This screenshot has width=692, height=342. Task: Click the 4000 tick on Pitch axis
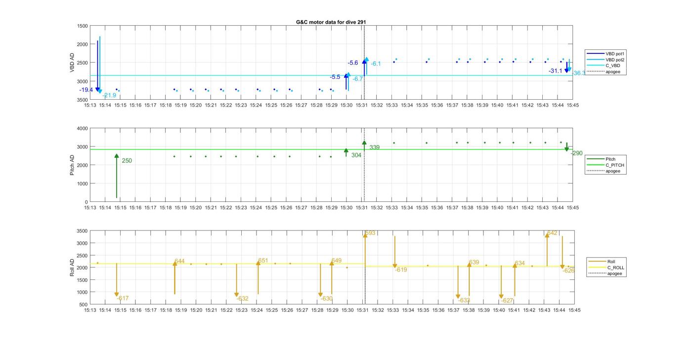point(82,128)
